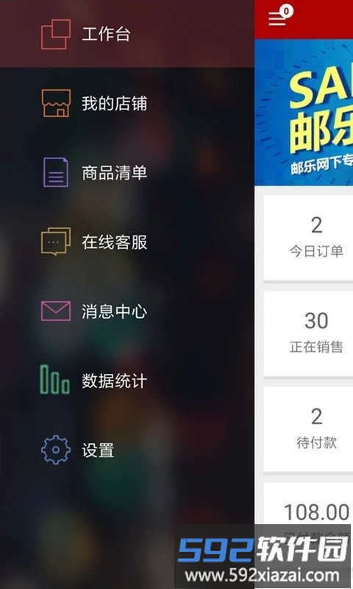Click the 设置 gear icon

pos(55,450)
